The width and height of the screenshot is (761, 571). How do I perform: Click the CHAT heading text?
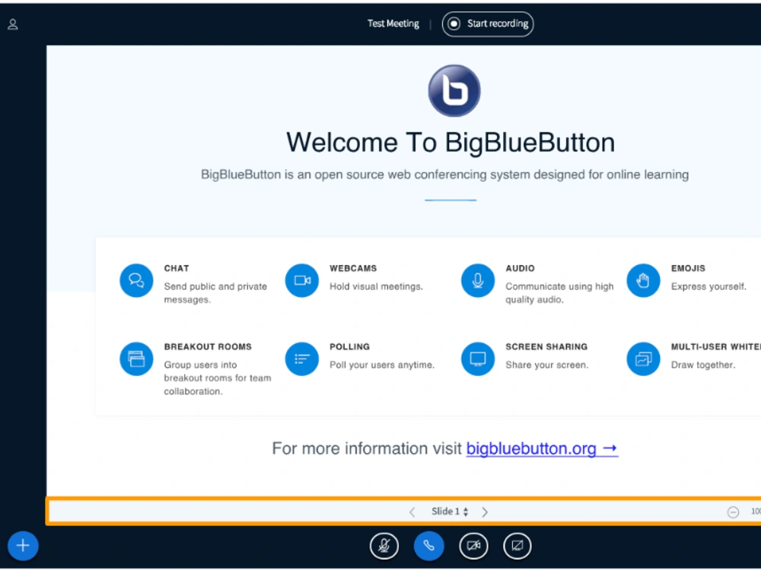(177, 269)
